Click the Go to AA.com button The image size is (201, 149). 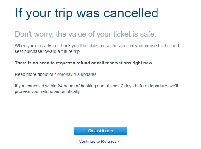[x=100, y=131]
